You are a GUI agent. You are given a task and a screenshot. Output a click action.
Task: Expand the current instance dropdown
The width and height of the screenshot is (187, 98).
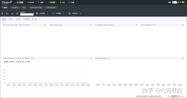[75, 13]
